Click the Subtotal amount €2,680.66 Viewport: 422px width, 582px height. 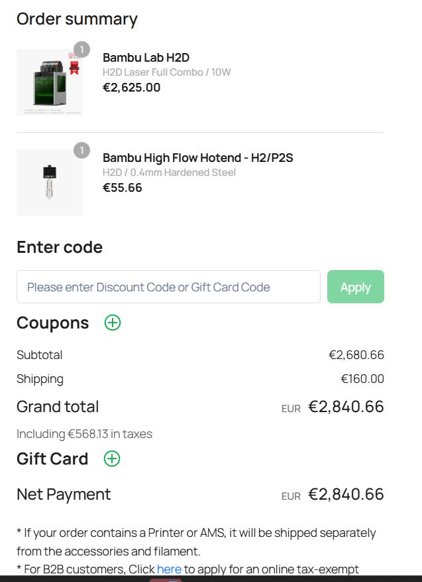(x=356, y=355)
